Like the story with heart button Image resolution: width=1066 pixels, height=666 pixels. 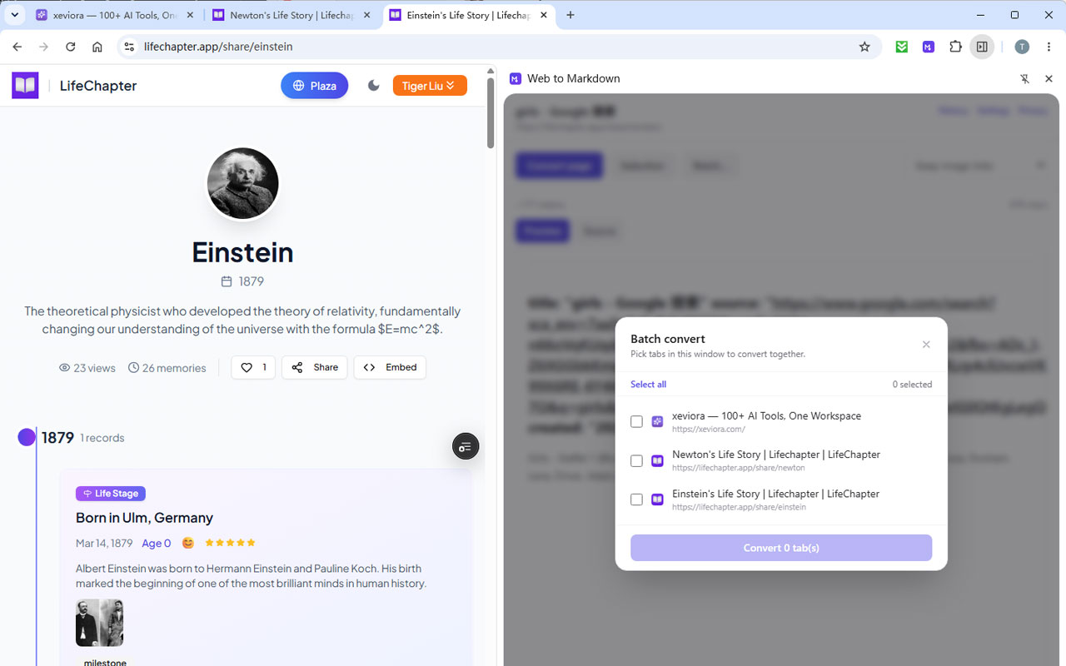pos(253,367)
